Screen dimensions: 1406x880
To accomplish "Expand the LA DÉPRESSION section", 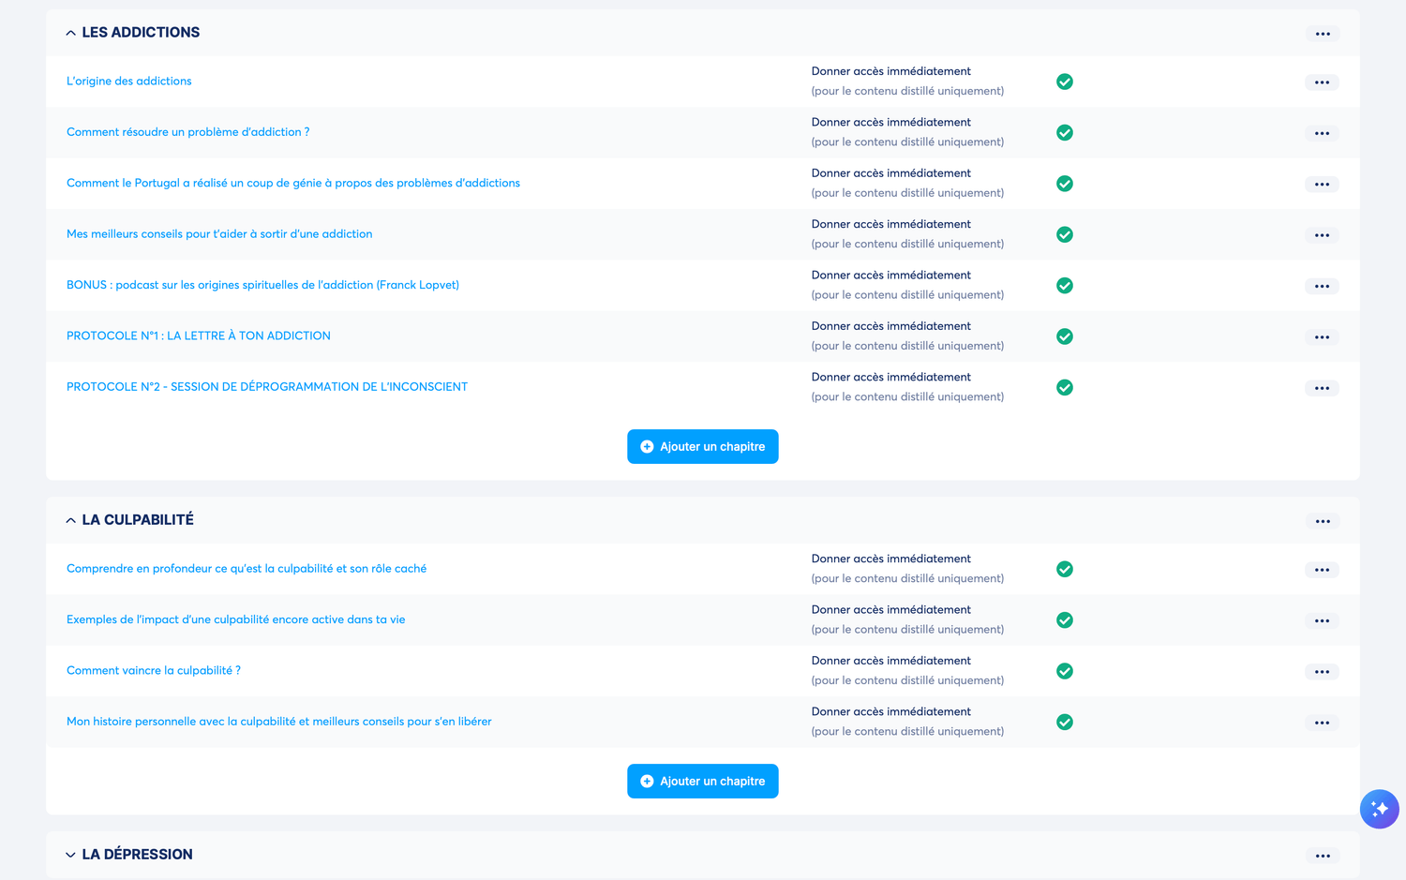I will (x=70, y=855).
